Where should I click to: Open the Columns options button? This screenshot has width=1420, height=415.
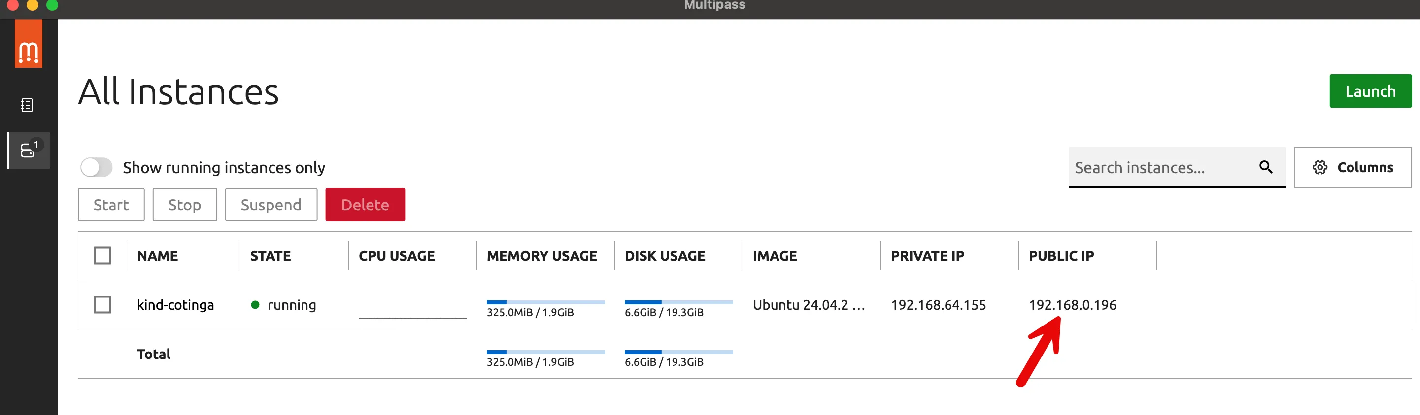(x=1352, y=167)
